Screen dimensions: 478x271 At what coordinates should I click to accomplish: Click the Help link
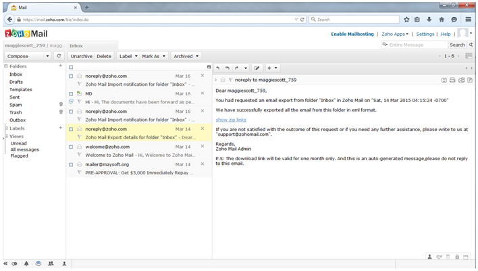tap(446, 34)
